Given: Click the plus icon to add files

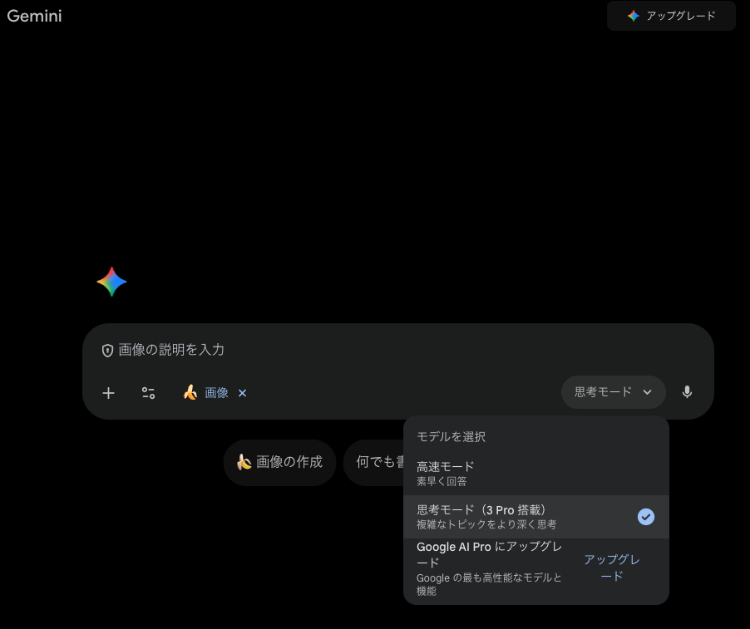Looking at the screenshot, I should [108, 393].
